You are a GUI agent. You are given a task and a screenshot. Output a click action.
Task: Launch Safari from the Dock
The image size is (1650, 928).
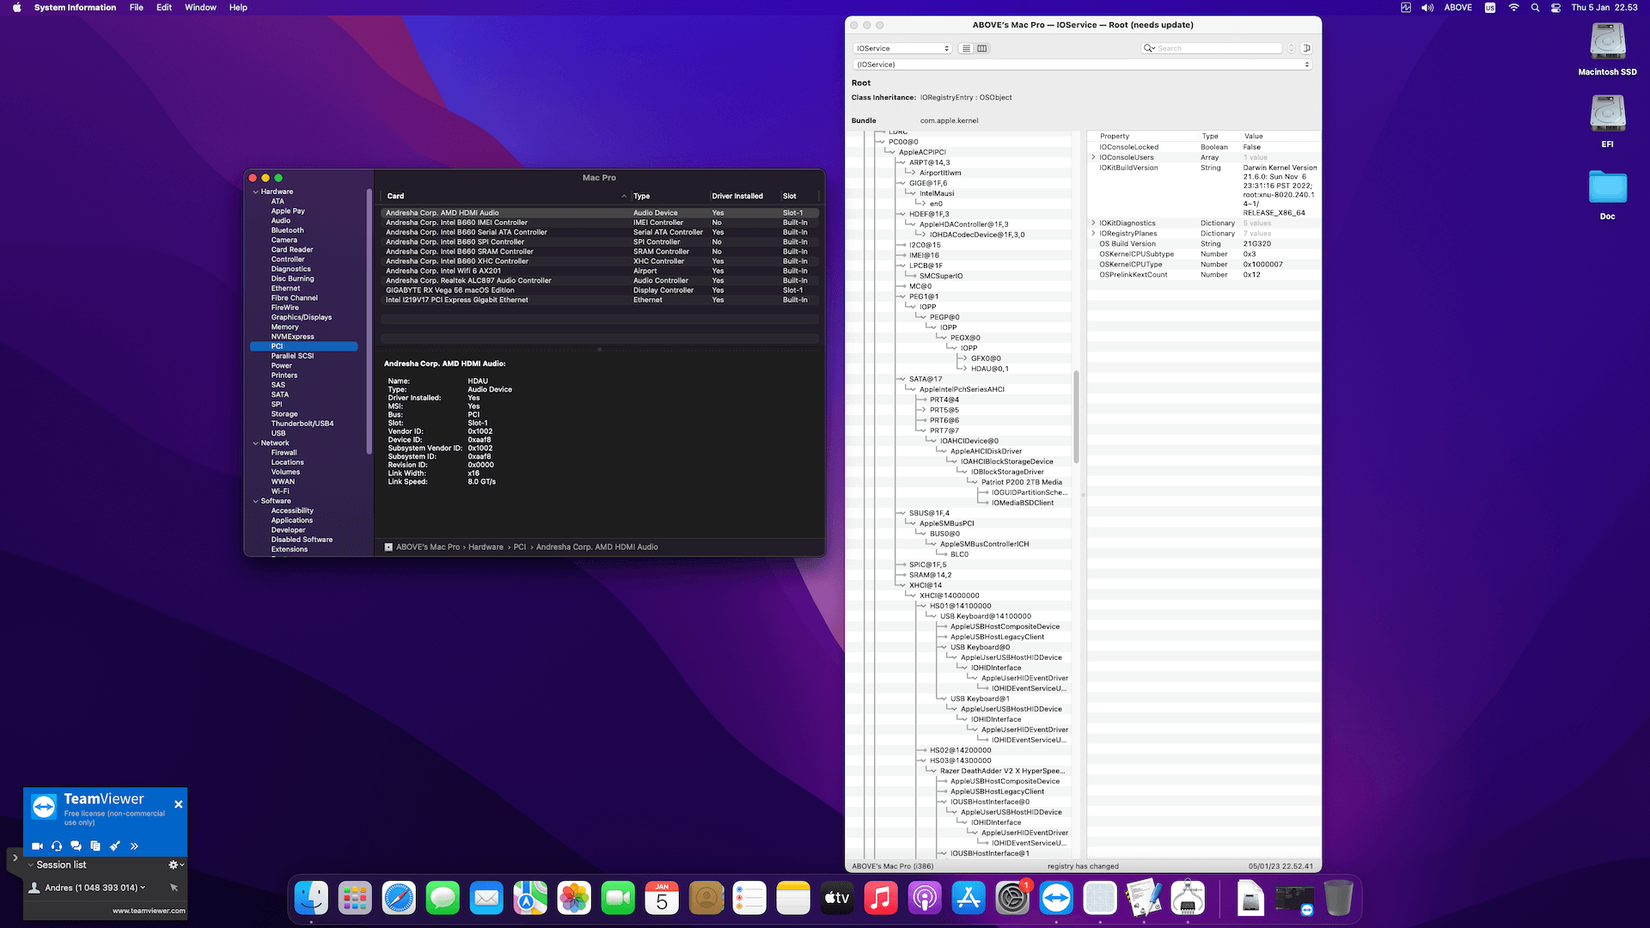pyautogui.click(x=399, y=899)
